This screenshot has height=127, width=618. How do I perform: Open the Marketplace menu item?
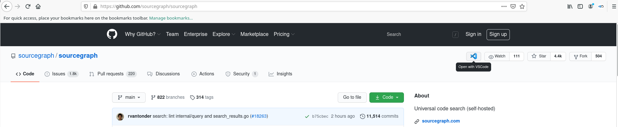(254, 34)
